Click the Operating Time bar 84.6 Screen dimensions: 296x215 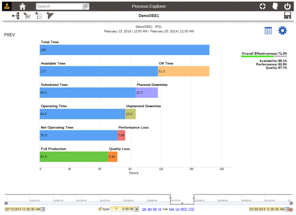pyautogui.click(x=82, y=114)
